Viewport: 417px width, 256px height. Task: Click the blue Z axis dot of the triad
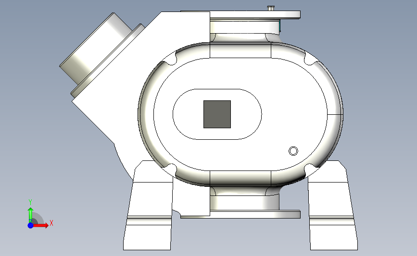(x=31, y=225)
